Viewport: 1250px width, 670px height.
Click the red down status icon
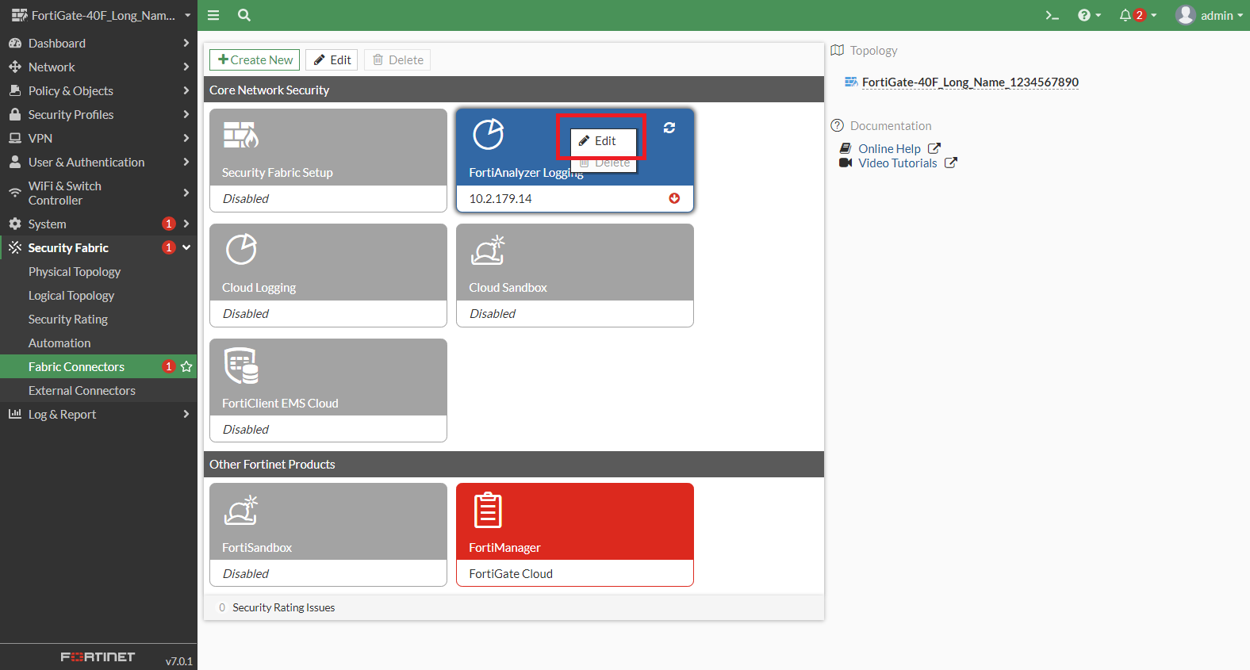674,198
